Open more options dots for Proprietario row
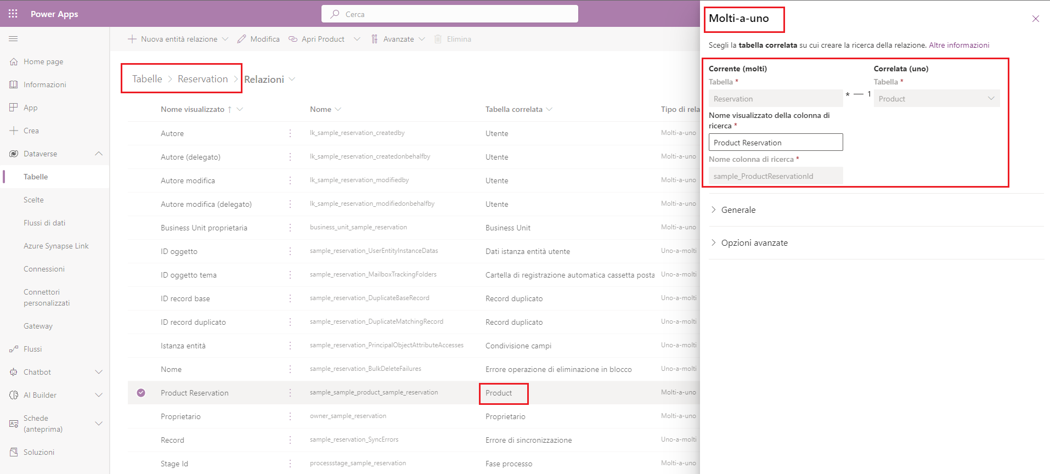1050x474 pixels. pos(290,416)
